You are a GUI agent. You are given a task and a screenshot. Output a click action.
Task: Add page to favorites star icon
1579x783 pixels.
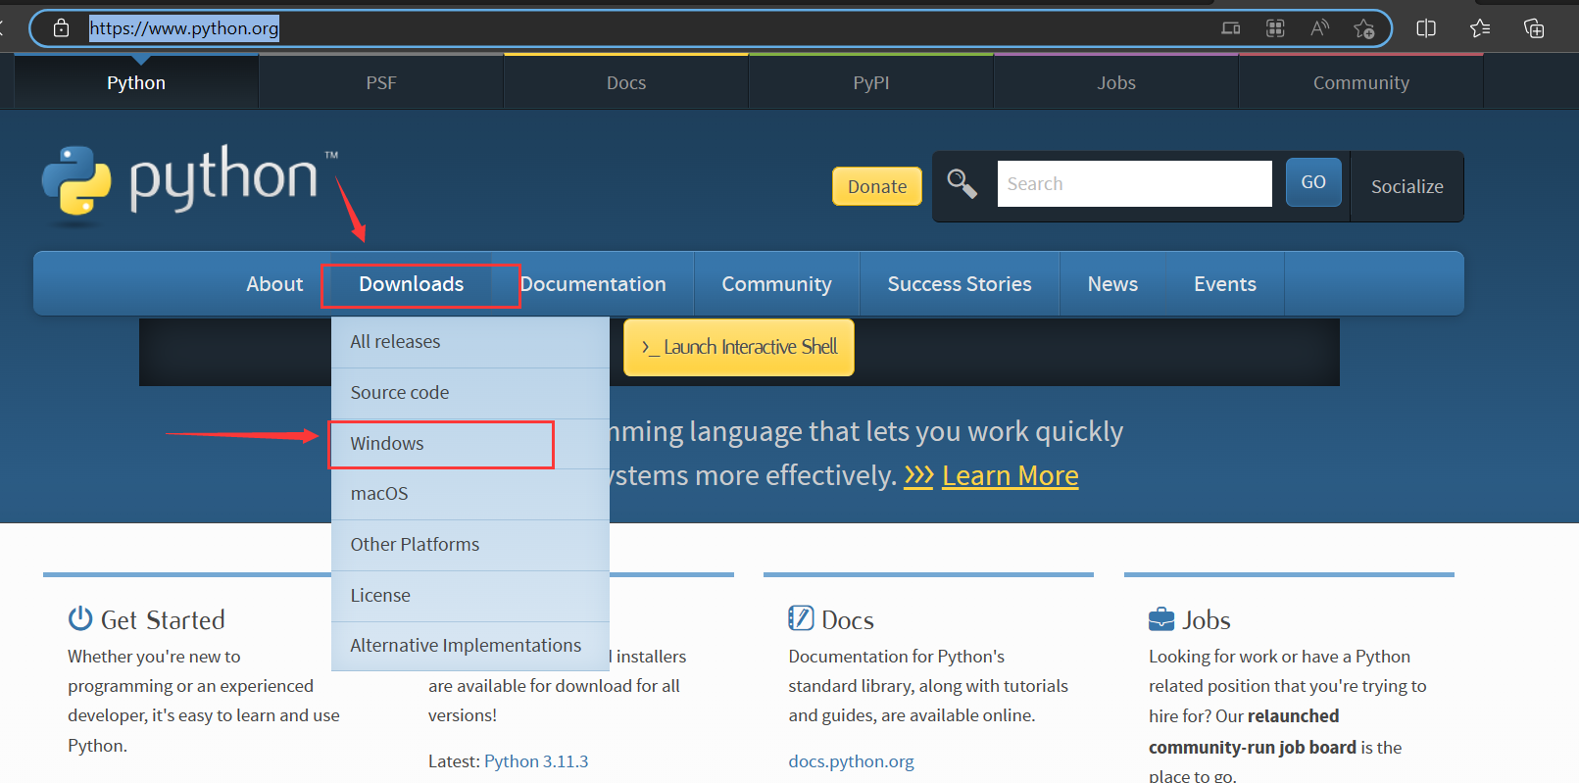click(x=1363, y=28)
